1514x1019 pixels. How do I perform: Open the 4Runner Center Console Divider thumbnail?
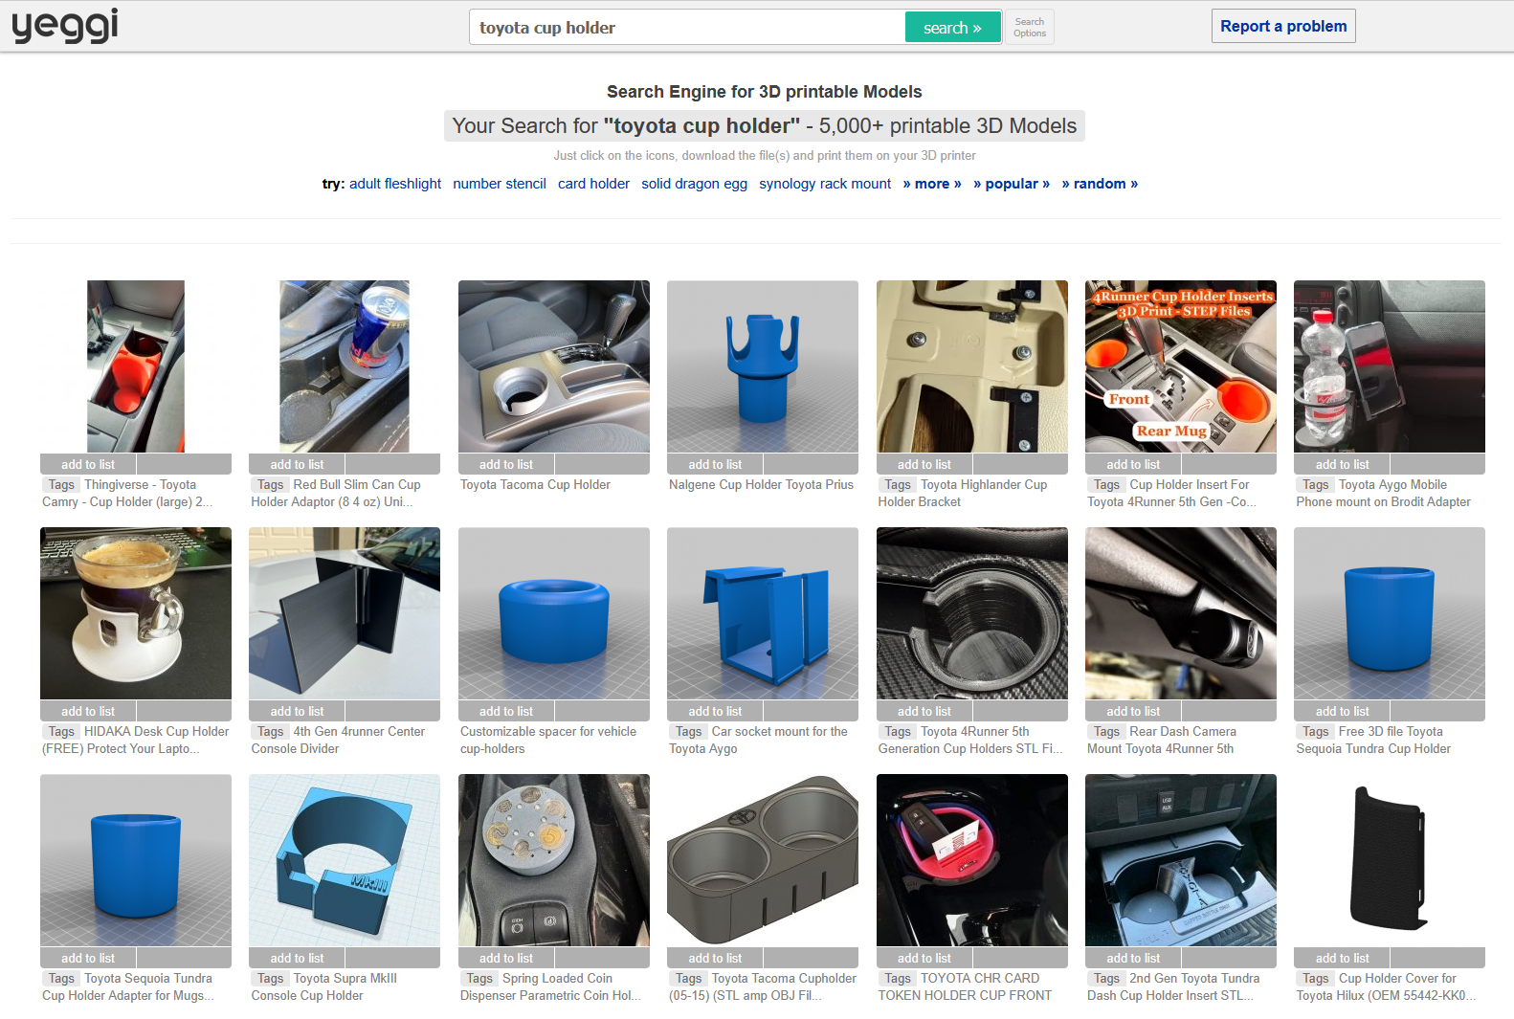pyautogui.click(x=345, y=613)
